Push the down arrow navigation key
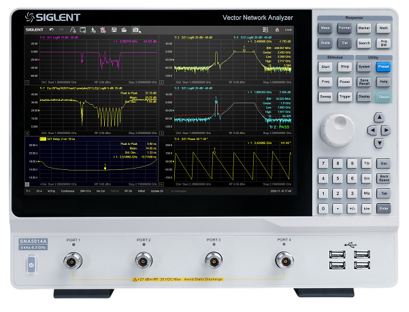The height and width of the screenshot is (312, 409). point(379,143)
